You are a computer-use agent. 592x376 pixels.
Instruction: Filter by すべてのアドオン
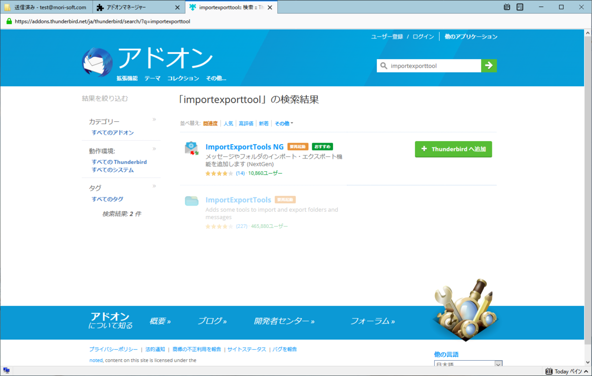click(112, 133)
